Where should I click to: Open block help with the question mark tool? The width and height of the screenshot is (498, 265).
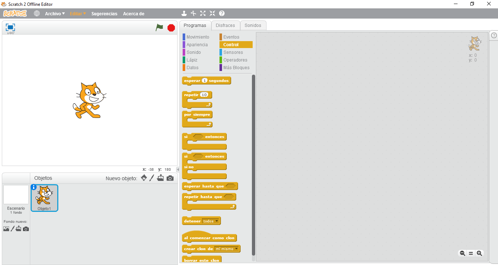[222, 13]
